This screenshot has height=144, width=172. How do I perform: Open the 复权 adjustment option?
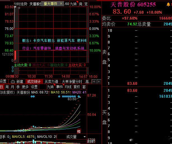(x=77, y=87)
